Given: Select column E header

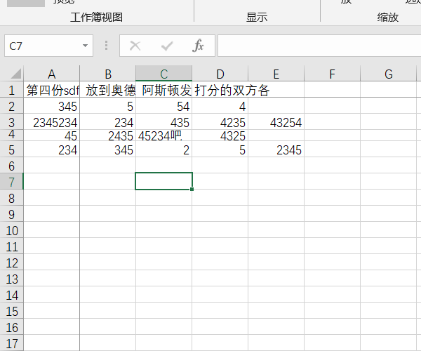Looking at the screenshot, I should (x=276, y=74).
